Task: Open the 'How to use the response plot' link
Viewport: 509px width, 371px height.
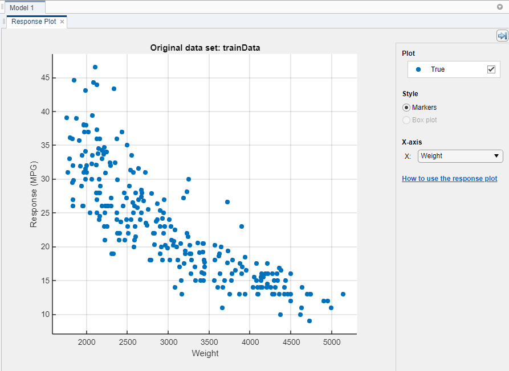Action: pos(449,179)
